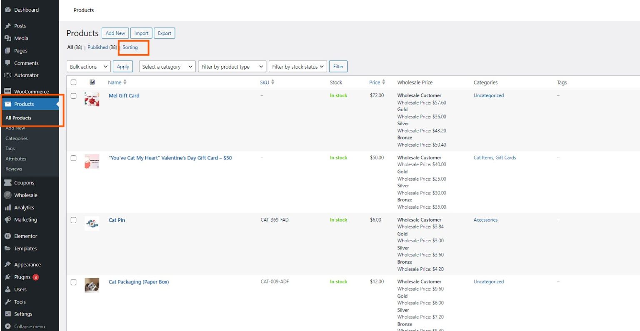Viewport: 640px width, 331px height.
Task: Click the Plugins icon with notification badge
Action: 7,277
